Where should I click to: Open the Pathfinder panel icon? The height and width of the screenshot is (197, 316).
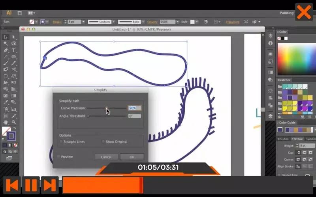(x=271, y=105)
